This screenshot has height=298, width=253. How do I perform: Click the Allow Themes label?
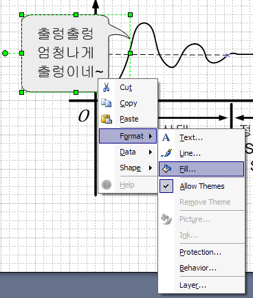coord(202,186)
